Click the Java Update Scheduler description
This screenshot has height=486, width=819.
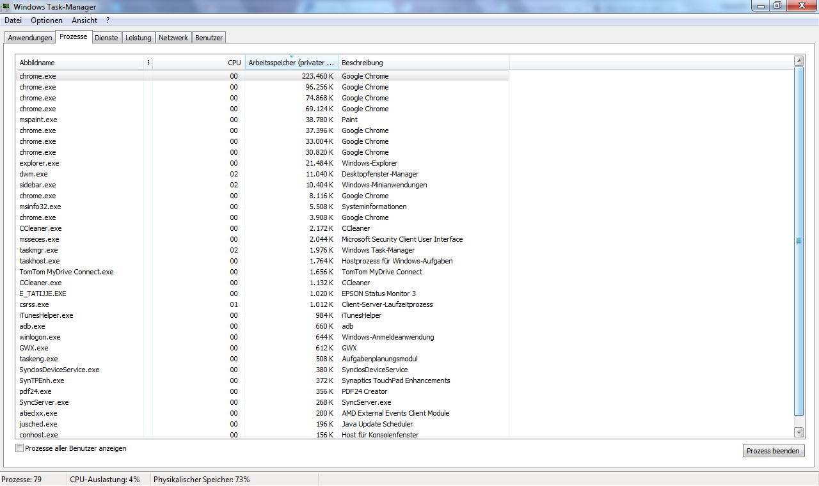click(378, 424)
